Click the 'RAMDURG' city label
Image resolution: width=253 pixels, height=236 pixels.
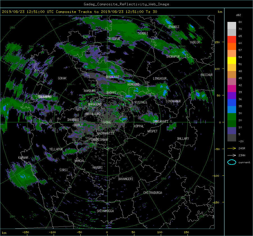click(90, 91)
